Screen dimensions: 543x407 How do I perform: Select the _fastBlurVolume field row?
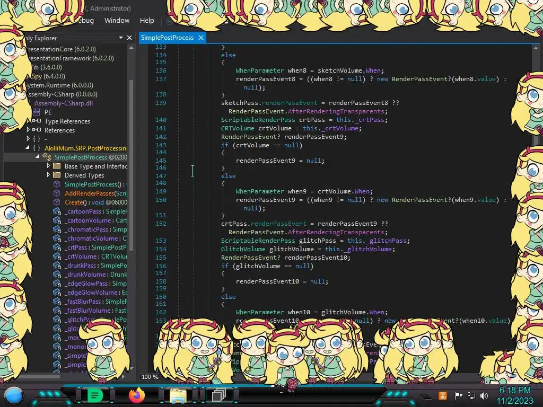point(90,311)
